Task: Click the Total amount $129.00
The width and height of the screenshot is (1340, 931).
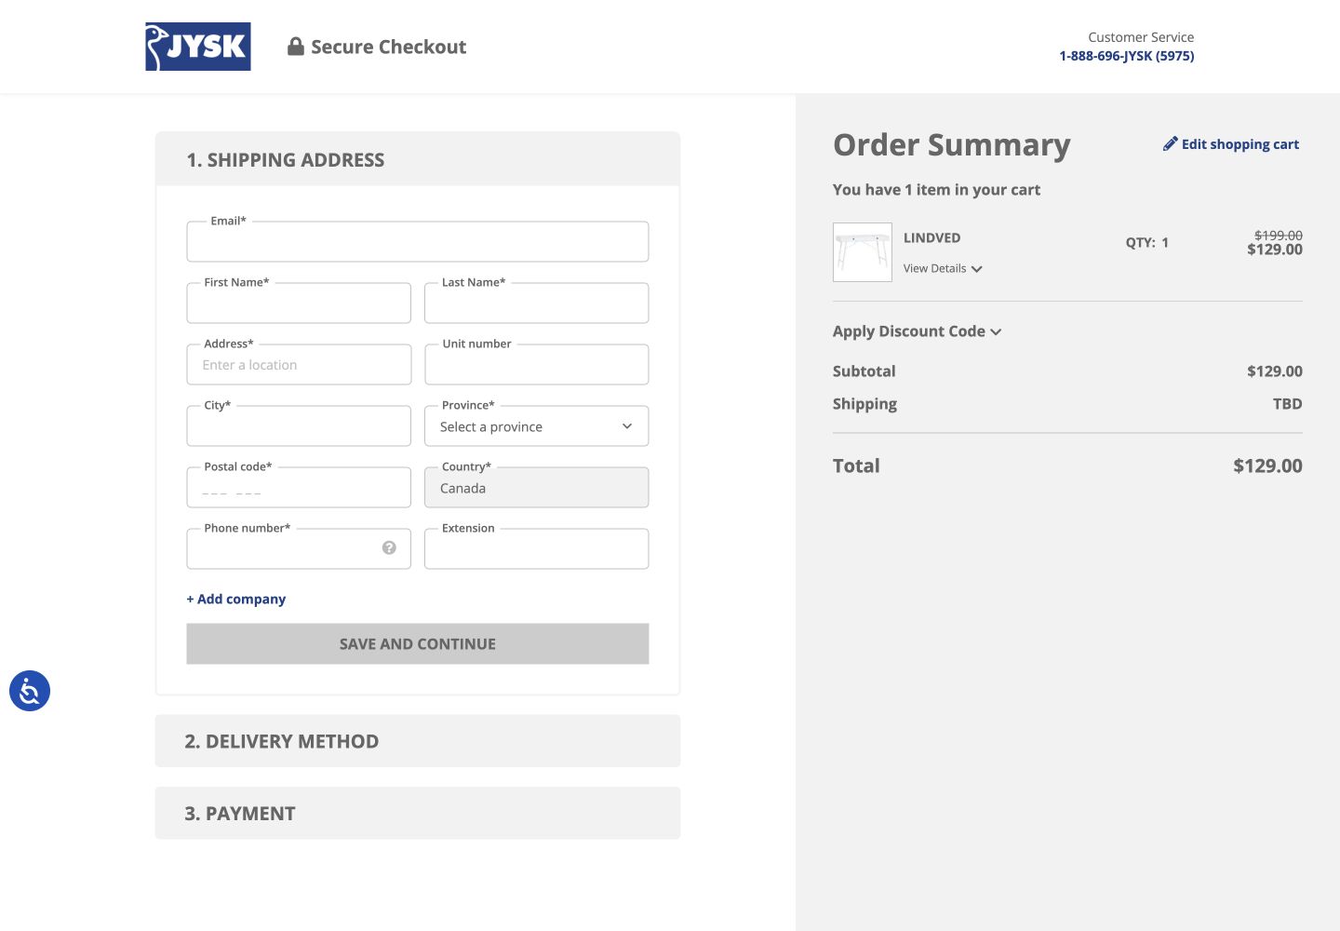Action: [x=1267, y=465]
